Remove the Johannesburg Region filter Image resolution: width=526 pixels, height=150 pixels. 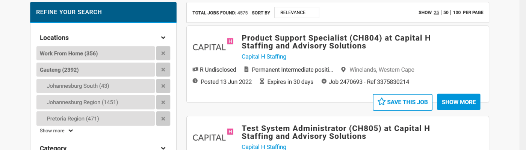coord(163,102)
